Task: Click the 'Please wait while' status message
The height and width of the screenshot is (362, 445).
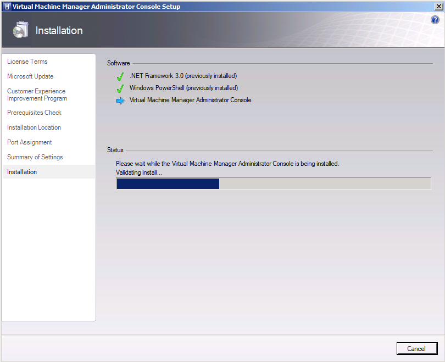Action: pos(227,164)
